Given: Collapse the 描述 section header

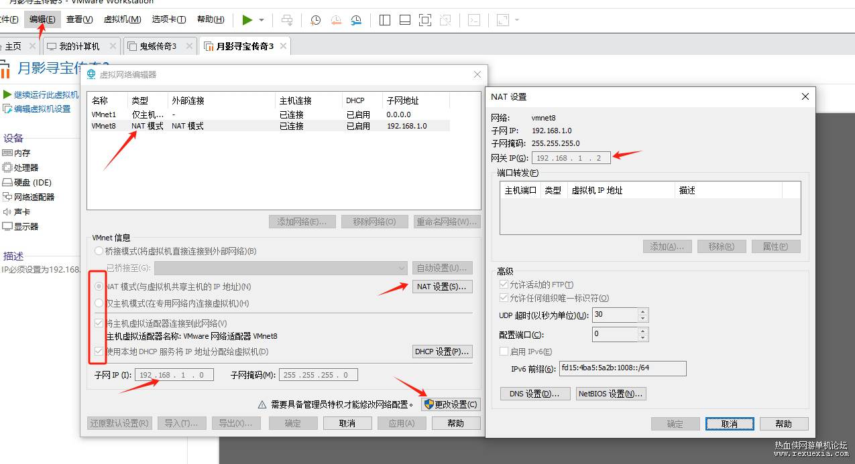Looking at the screenshot, I should coord(13,256).
